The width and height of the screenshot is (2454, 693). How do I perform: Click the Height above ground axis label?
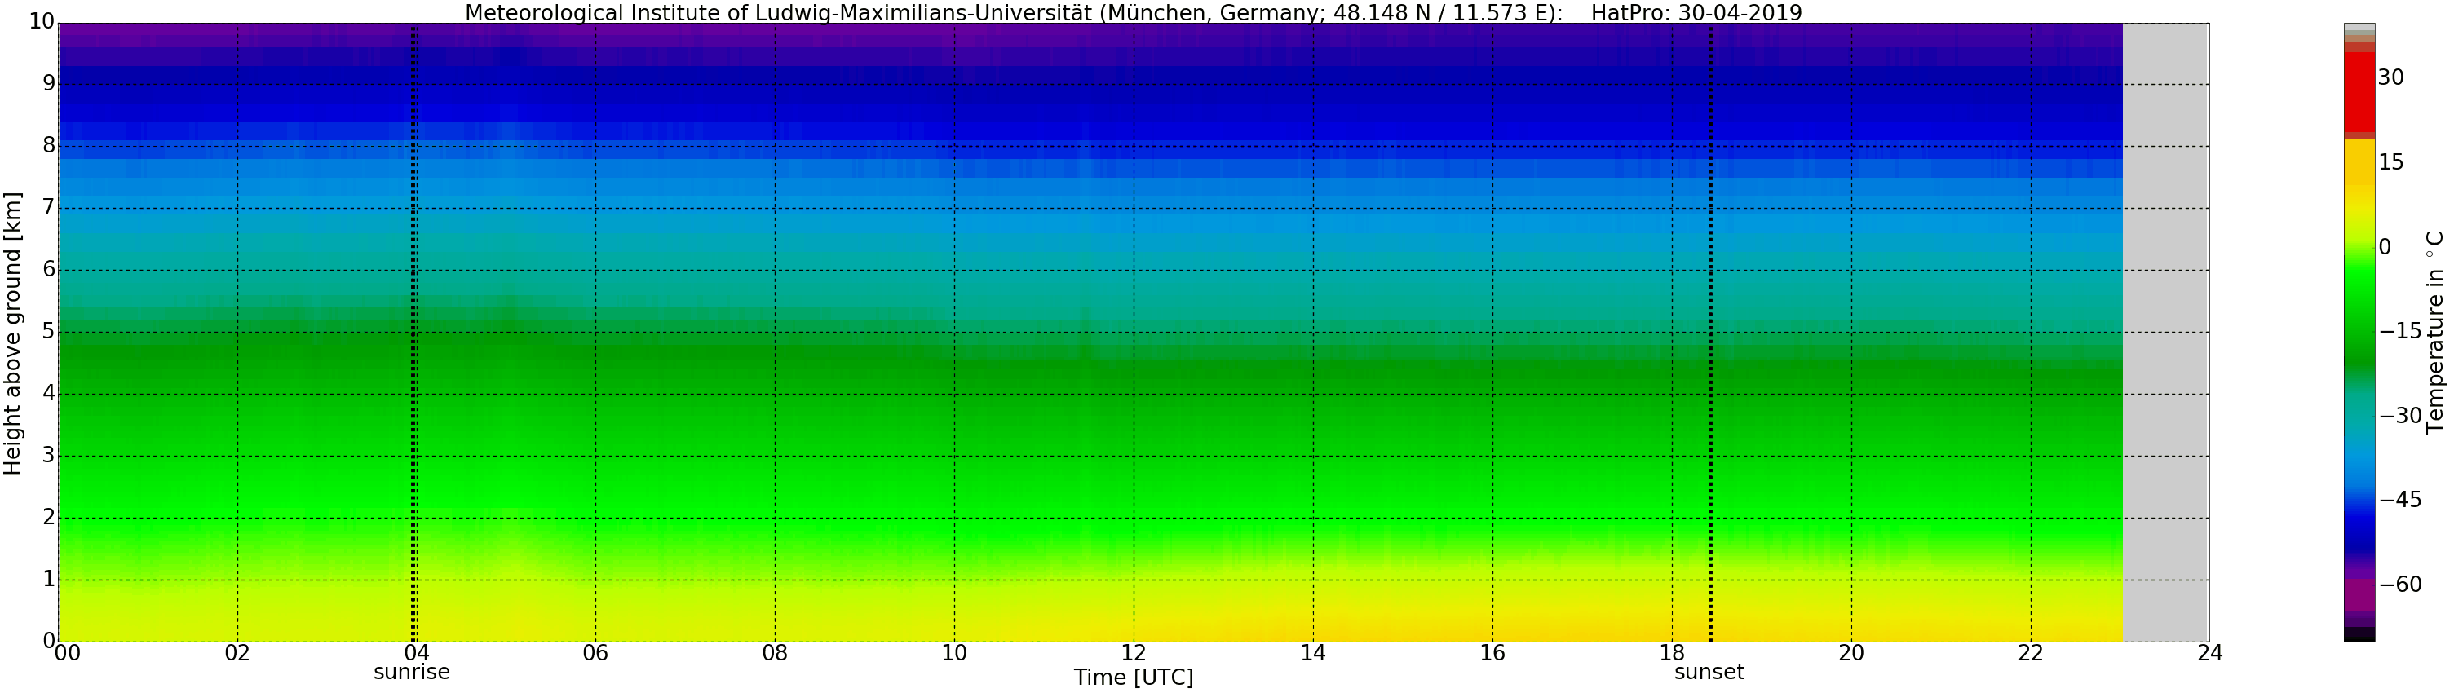[x=12, y=333]
